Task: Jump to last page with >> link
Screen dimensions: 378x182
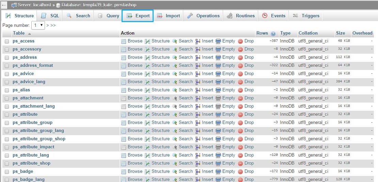Action: (x=53, y=25)
